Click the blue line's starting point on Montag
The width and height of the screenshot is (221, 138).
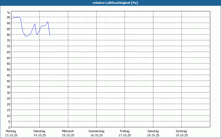pos(11,19)
